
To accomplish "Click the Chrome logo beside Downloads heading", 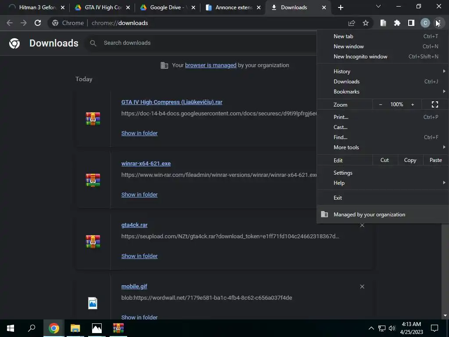I will click(14, 43).
